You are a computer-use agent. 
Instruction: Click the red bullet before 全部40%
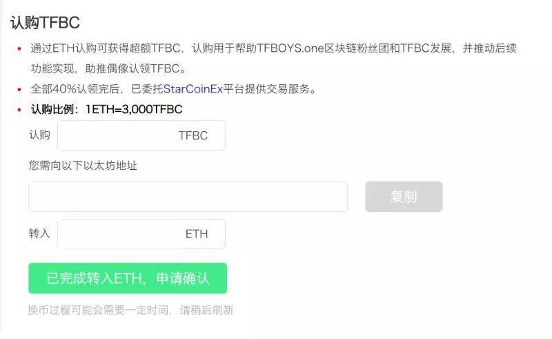point(19,90)
